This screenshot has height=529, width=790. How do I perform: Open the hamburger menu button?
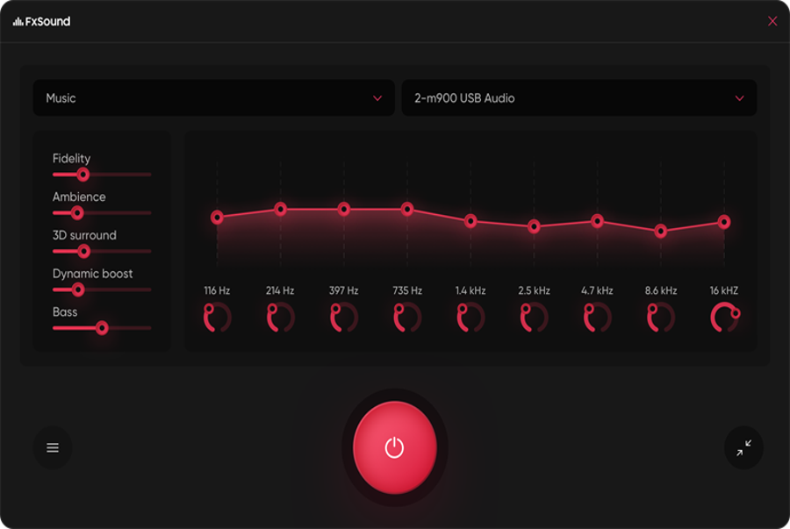pyautogui.click(x=53, y=447)
